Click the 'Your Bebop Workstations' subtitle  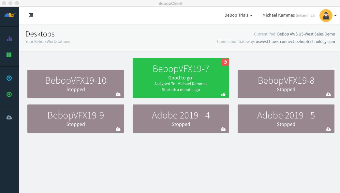pyautogui.click(x=48, y=42)
